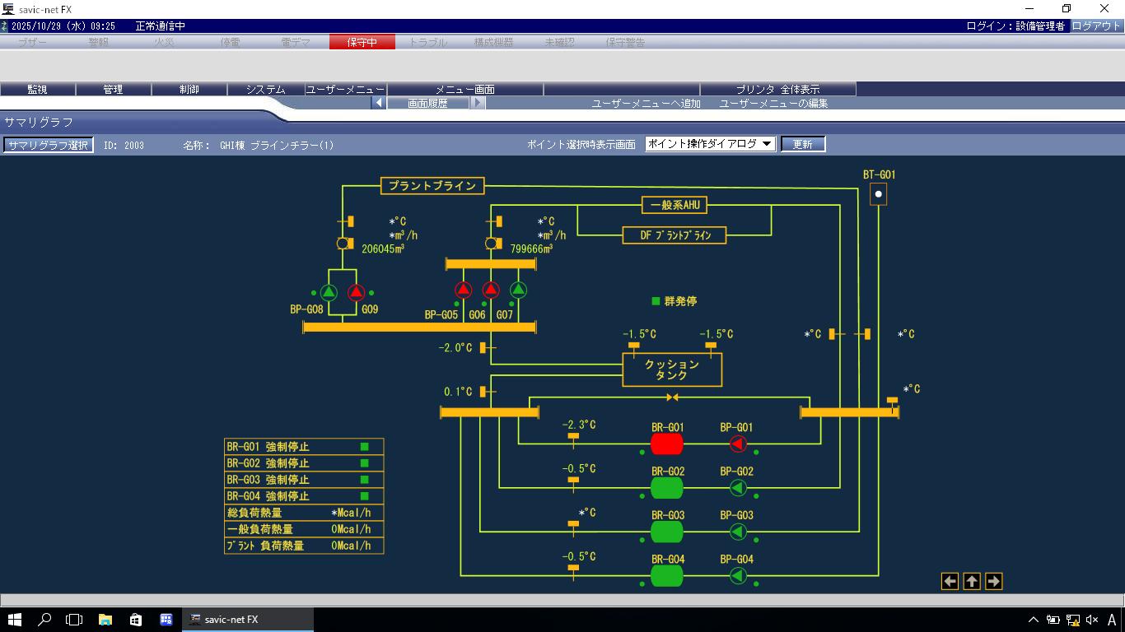Click the サマリグラフ選択 button

[x=48, y=145]
